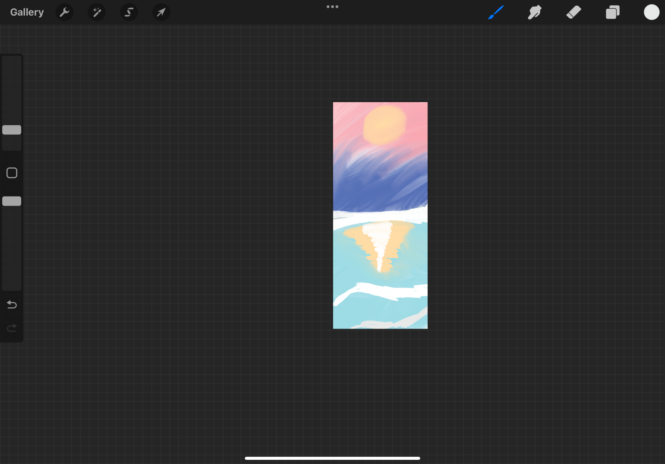
Task: Open the canvas options via three dots
Action: (332, 6)
